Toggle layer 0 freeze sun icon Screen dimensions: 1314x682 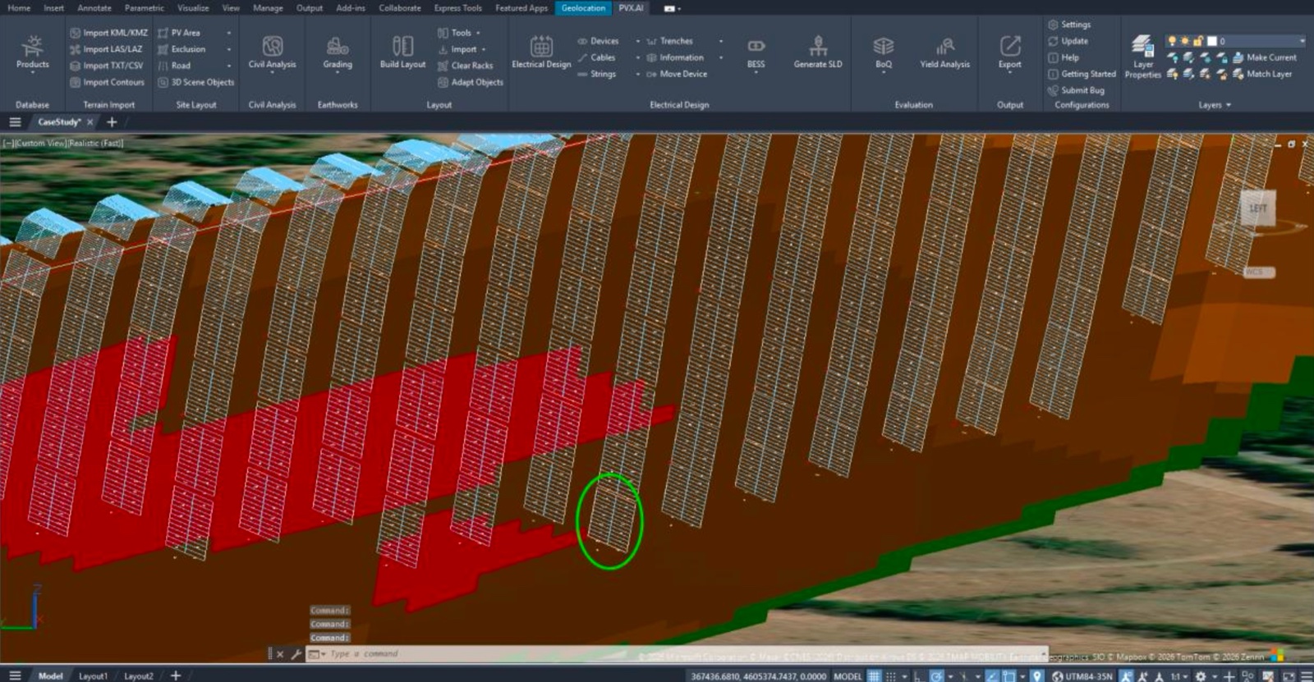coord(1184,41)
